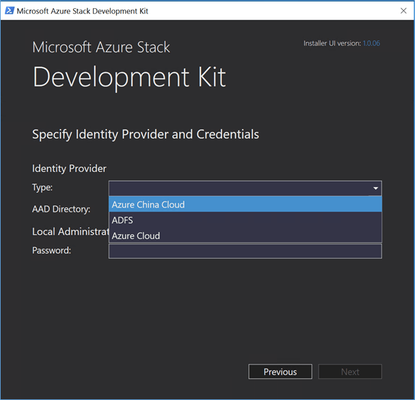The height and width of the screenshot is (400, 415).
Task: Select Azure Cloud option
Action: tap(245, 235)
